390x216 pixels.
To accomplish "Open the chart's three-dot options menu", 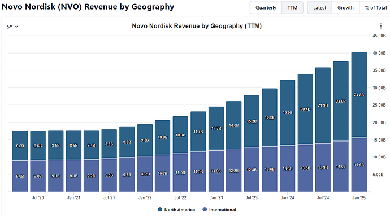I will pyautogui.click(x=380, y=26).
